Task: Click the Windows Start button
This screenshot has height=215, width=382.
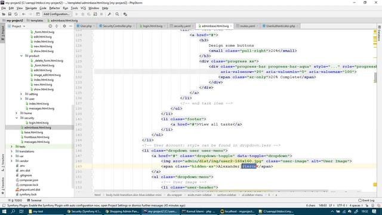Action: click(x=4, y=211)
